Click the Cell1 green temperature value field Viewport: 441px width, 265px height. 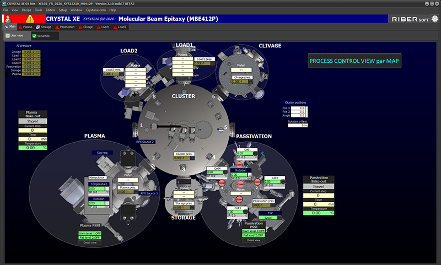[x=245, y=154]
